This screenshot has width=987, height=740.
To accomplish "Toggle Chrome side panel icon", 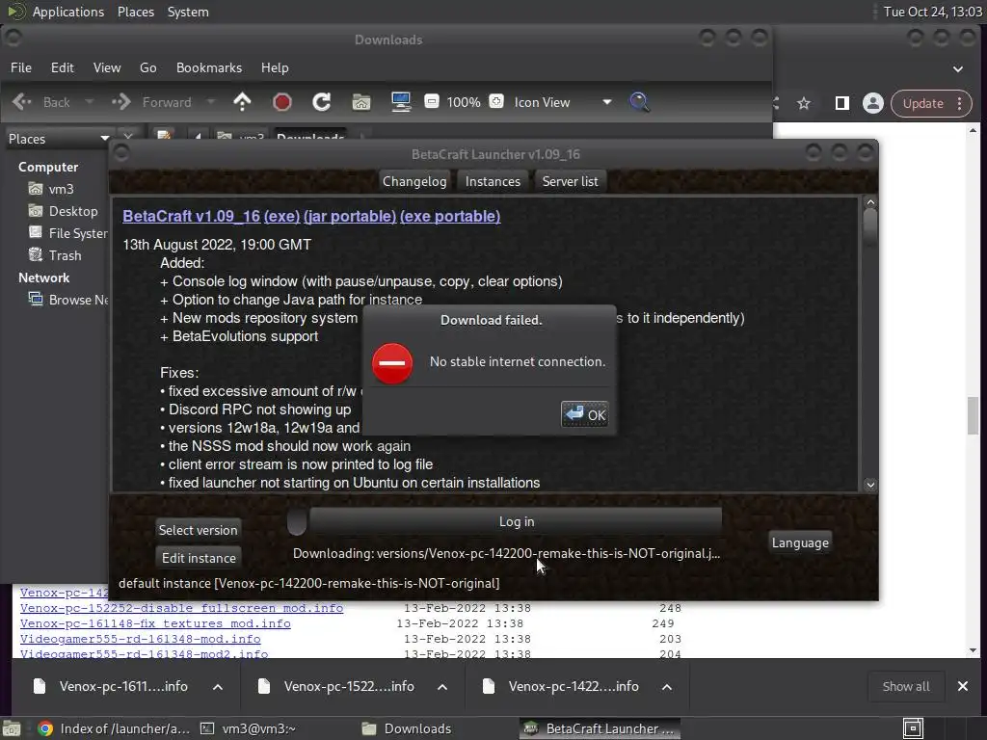I will 841,103.
